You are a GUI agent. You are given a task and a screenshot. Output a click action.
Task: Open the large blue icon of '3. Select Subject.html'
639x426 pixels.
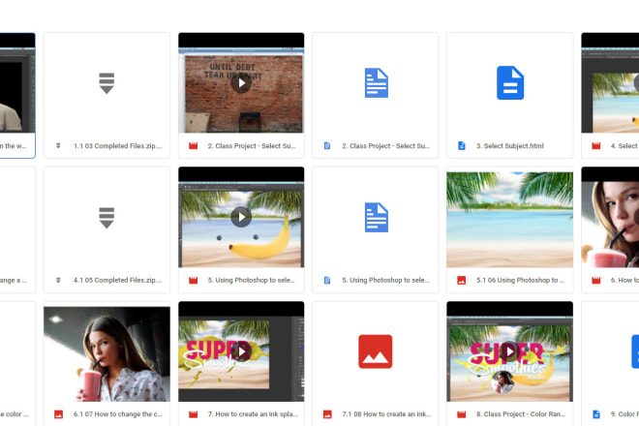(510, 82)
